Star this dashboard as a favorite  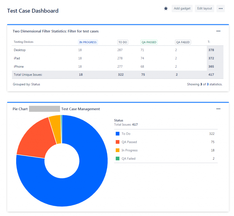coord(166,9)
